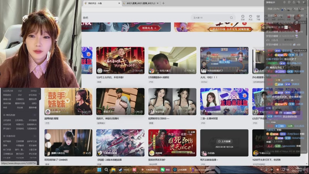Open the 大川,守住 DOTA2 stream thumbnail
Image resolution: width=309 pixels, height=174 pixels.
pyautogui.click(x=224, y=60)
